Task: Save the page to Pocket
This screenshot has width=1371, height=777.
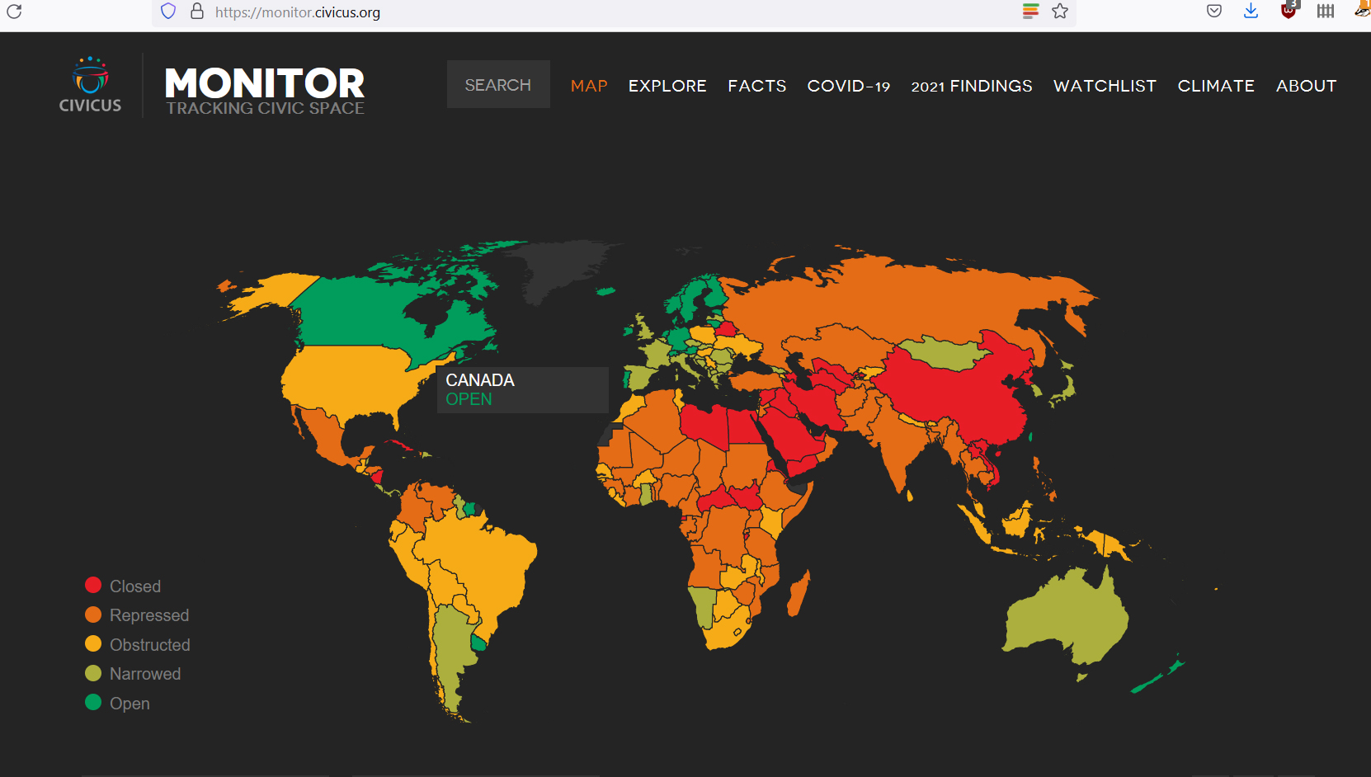Action: tap(1214, 12)
